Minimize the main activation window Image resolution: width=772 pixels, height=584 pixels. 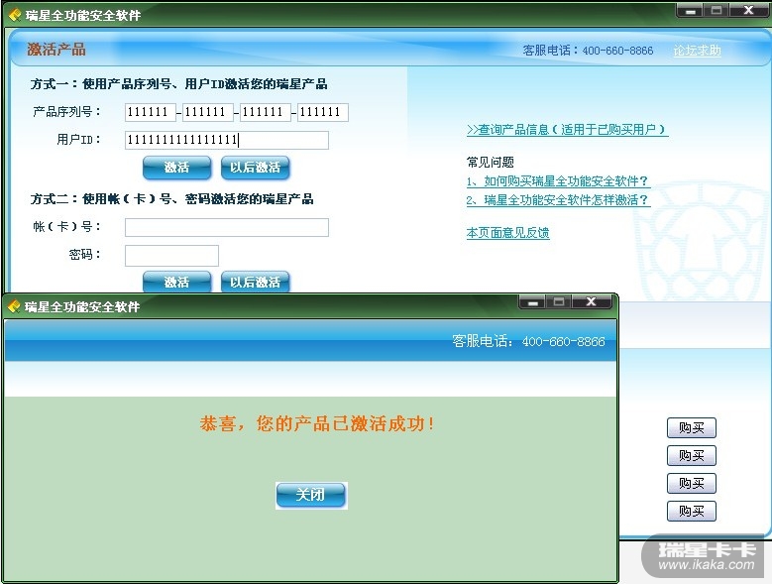click(x=691, y=10)
